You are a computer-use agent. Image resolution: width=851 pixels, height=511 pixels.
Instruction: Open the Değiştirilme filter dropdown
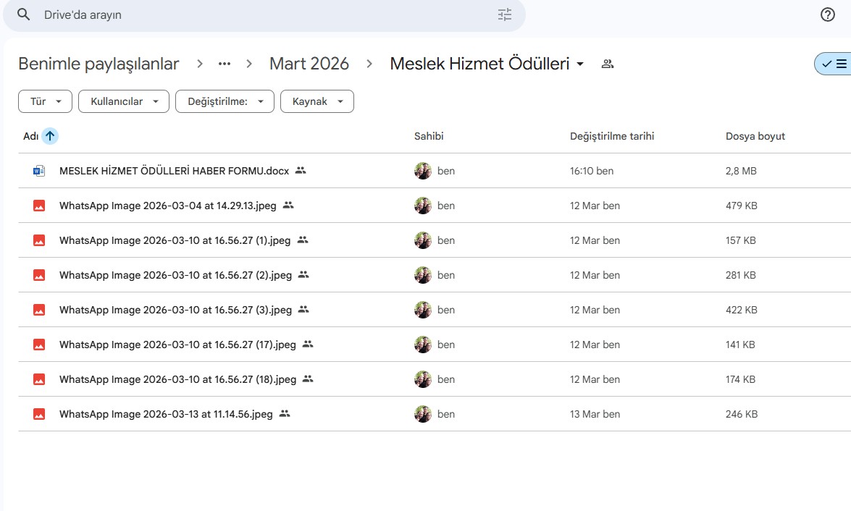click(225, 101)
